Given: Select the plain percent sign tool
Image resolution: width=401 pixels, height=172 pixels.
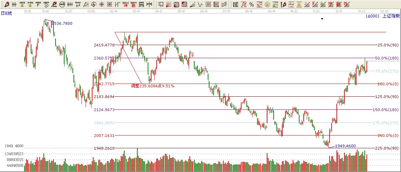Looking at the screenshot, I should pos(252,4).
